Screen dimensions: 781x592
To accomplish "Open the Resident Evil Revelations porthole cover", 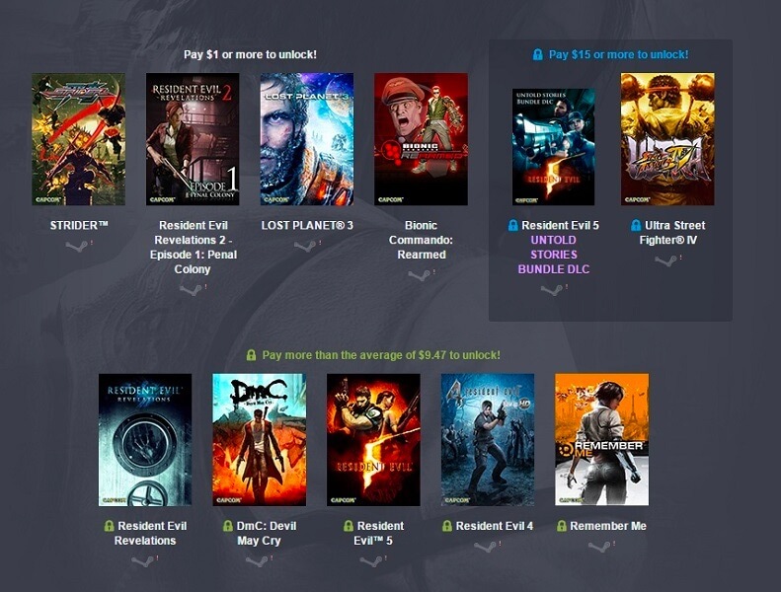I will [x=145, y=440].
